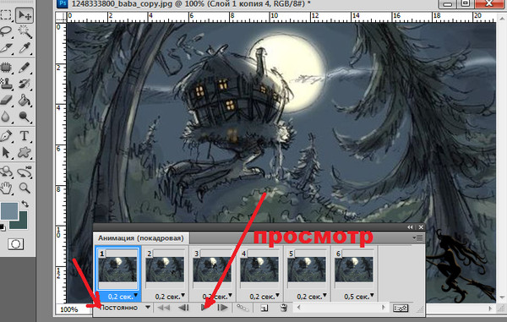This screenshot has width=507, height=322.
Task: Swap foreground and background colors
Action: click(x=25, y=204)
